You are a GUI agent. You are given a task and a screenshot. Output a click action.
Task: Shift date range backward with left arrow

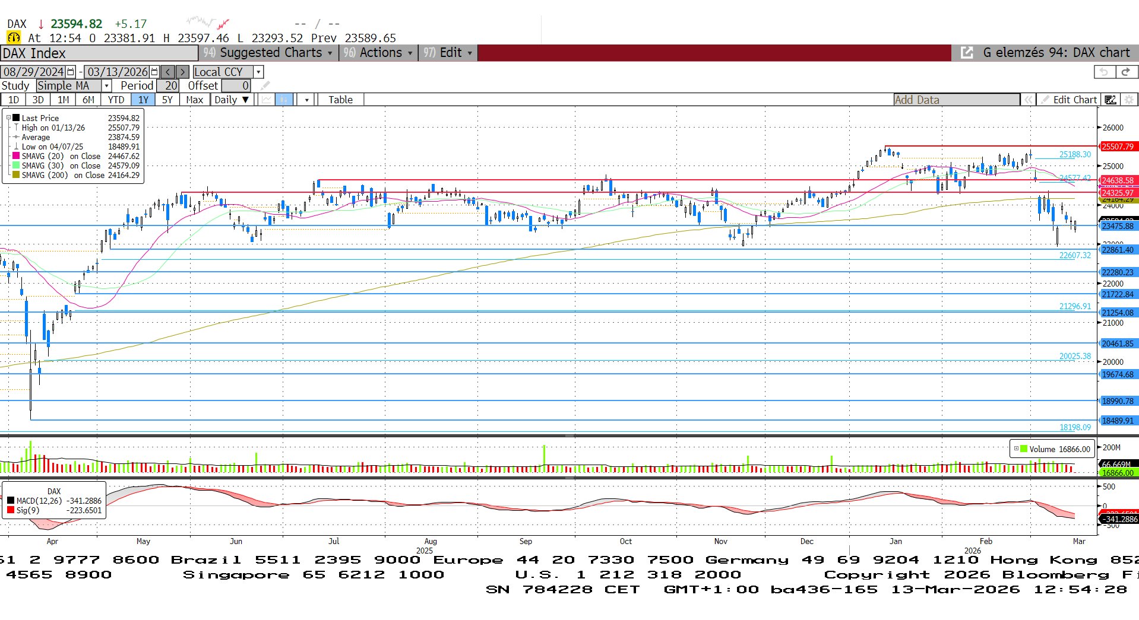pos(168,72)
